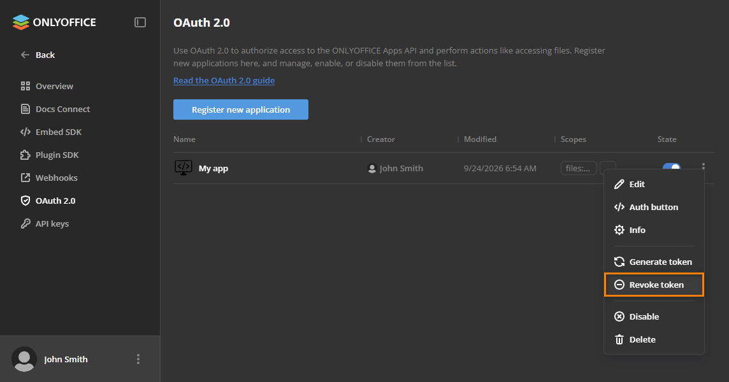
Task: Click Register new application button
Action: click(x=241, y=110)
